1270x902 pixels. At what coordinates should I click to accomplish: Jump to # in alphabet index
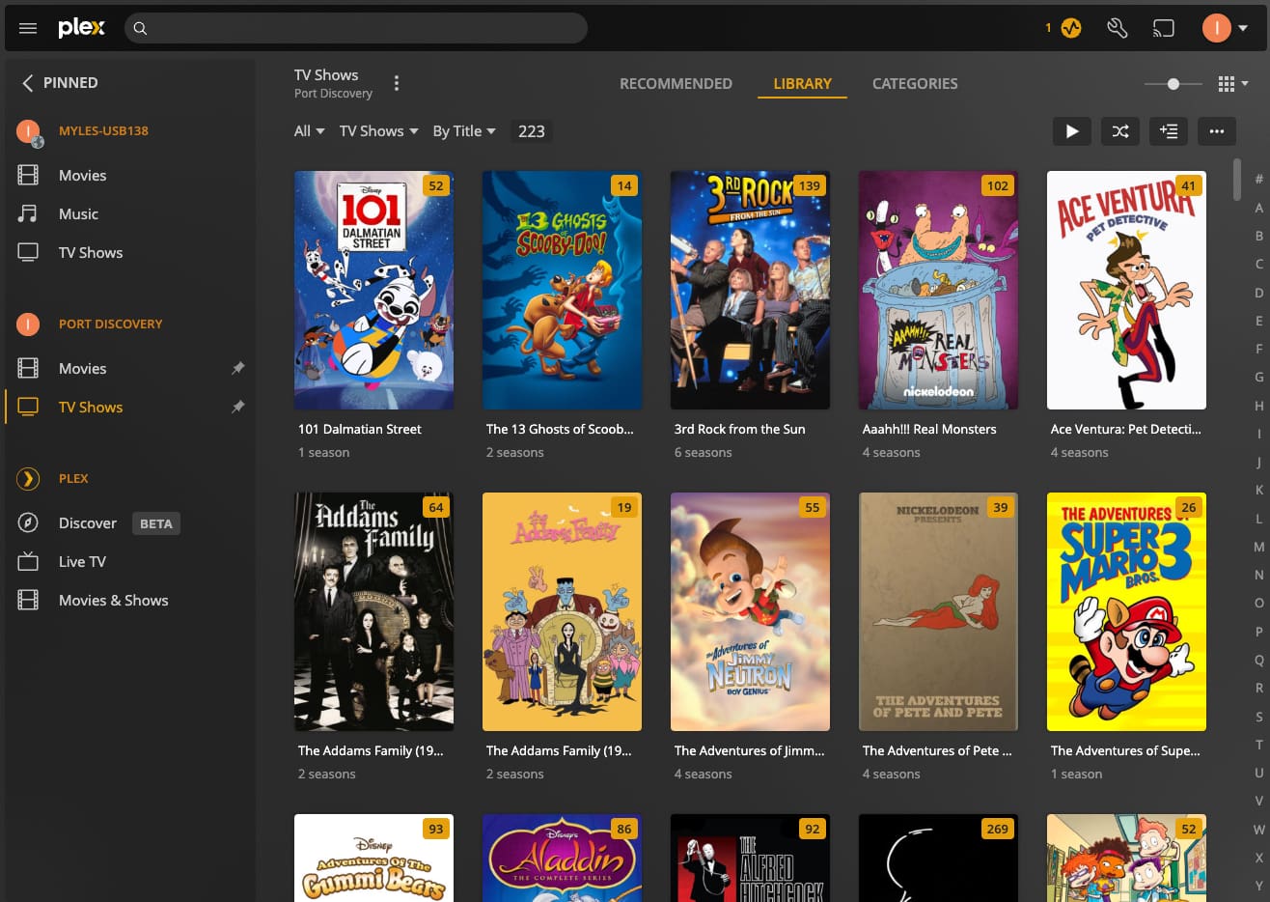[x=1258, y=179]
